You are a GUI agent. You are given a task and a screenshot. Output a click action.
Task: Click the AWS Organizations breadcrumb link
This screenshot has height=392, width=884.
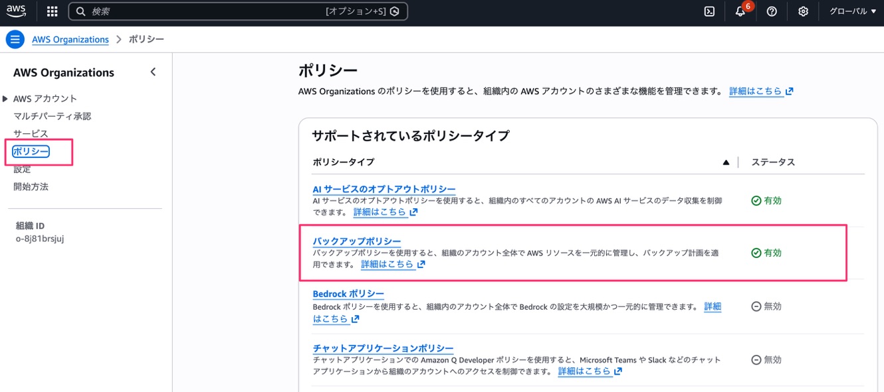[70, 39]
